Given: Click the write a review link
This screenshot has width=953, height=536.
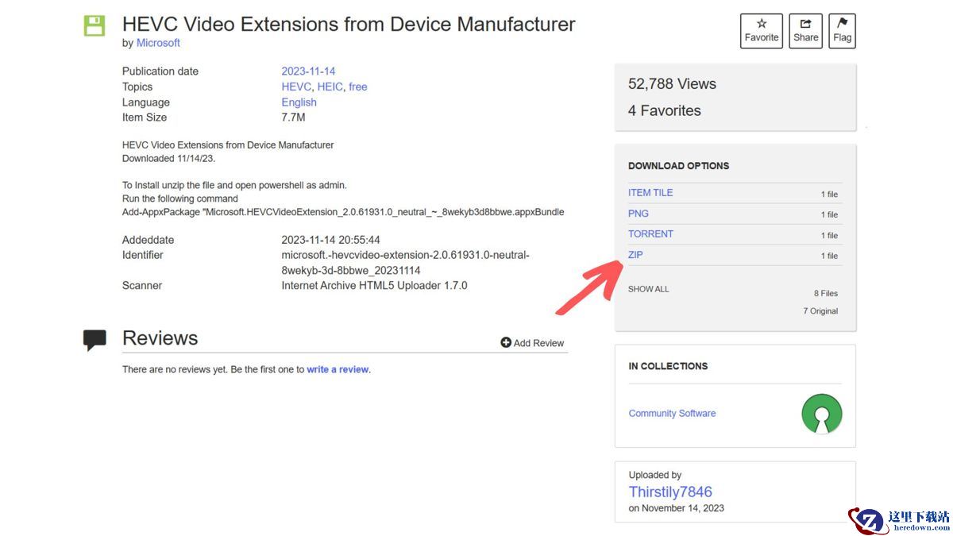Looking at the screenshot, I should pyautogui.click(x=338, y=369).
